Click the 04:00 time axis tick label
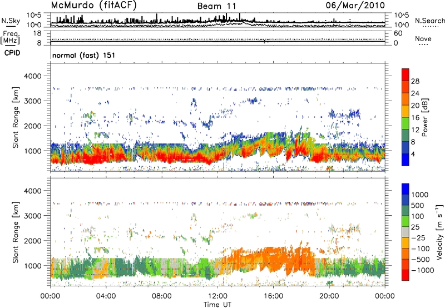This screenshot has width=445, height=308. point(106,296)
